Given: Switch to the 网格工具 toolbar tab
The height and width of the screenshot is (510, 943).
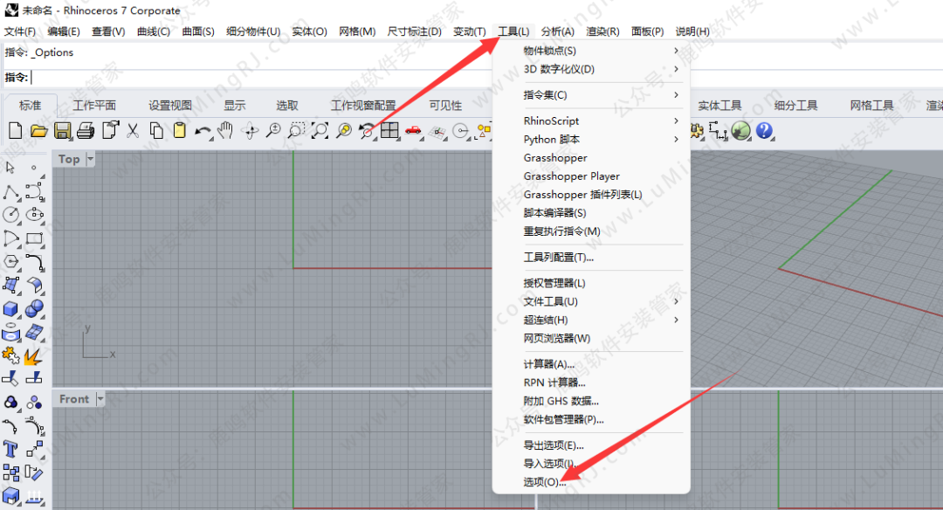Looking at the screenshot, I should [871, 106].
